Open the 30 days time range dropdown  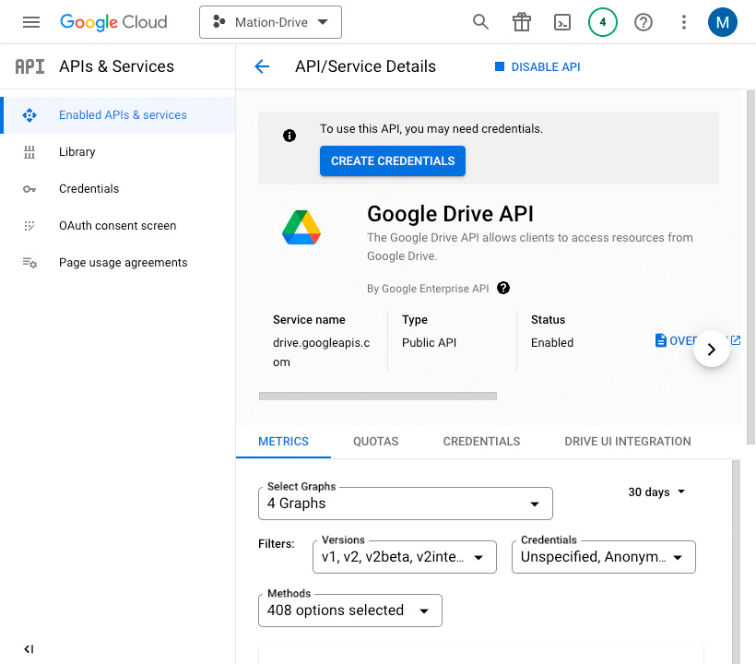click(x=656, y=492)
